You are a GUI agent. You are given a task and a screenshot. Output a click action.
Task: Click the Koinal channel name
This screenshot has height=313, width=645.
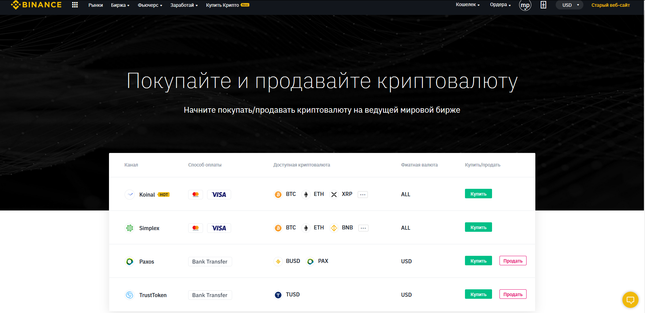click(147, 195)
